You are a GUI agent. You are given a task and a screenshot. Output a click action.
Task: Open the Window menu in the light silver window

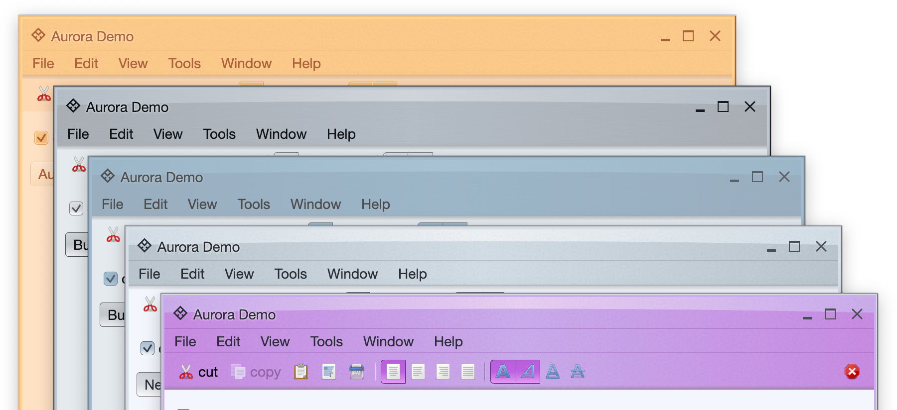point(352,274)
